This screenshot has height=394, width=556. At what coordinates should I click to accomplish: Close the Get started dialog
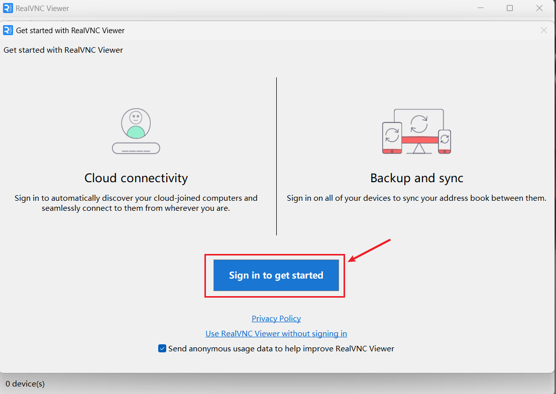coord(543,30)
